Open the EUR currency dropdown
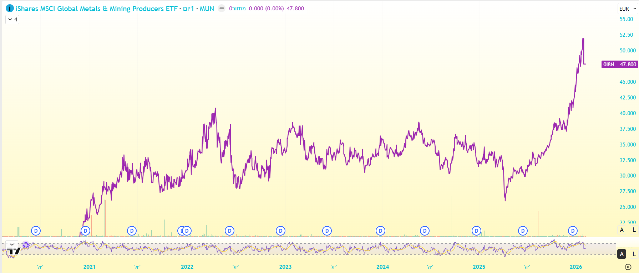The height and width of the screenshot is (273, 639). tap(628, 9)
